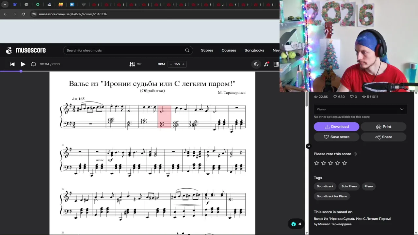The height and width of the screenshot is (235, 418).
Task: Open rating help question-mark icon
Action: (x=355, y=154)
